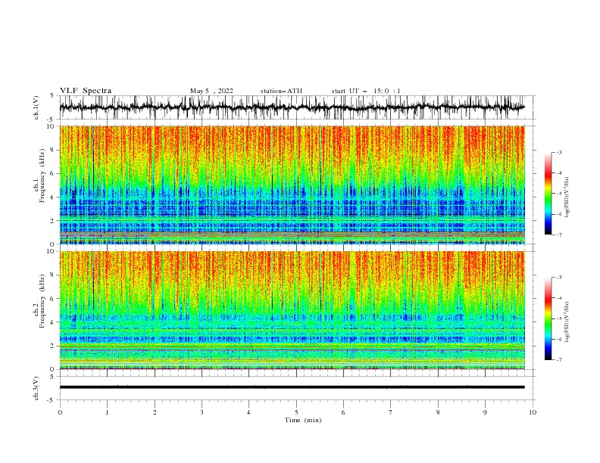Click the "6" tick on ch.2 frequency axis

pos(52,299)
